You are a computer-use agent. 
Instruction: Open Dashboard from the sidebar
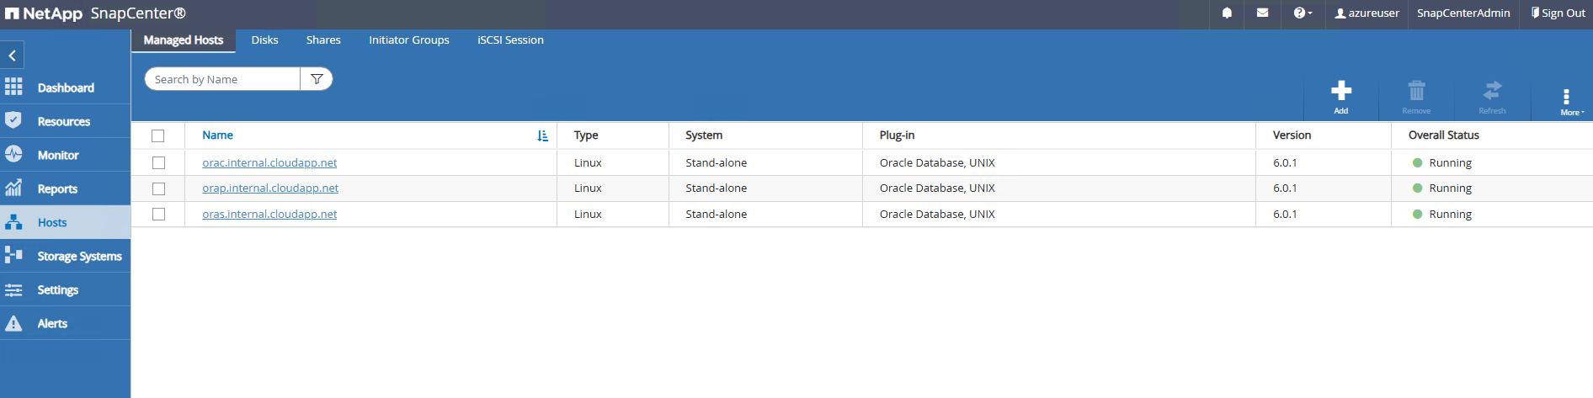[x=65, y=88]
